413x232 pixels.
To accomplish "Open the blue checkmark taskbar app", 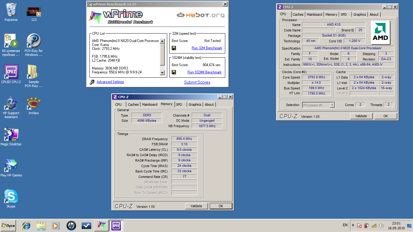I will 86,226.
